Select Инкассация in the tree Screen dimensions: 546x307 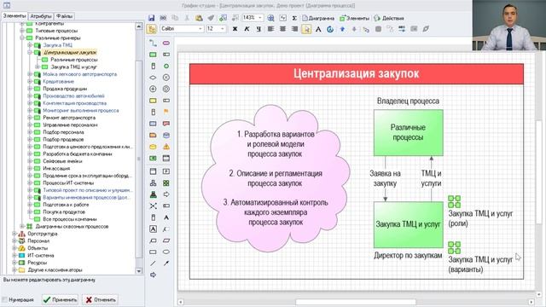[56, 169]
